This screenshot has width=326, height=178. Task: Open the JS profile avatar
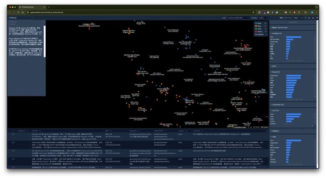pyautogui.click(x=312, y=12)
